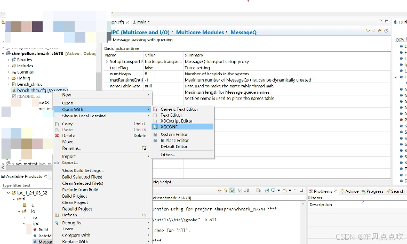
Task: Select the Basic properties tab
Action: tap(109, 48)
